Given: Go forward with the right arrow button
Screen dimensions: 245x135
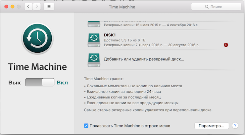Looking at the screenshot, I should click(x=37, y=7).
